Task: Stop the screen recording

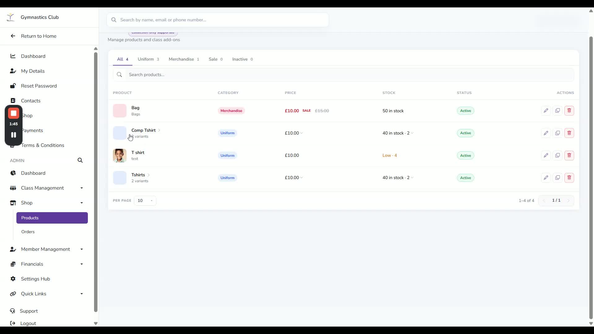Action: [14, 113]
